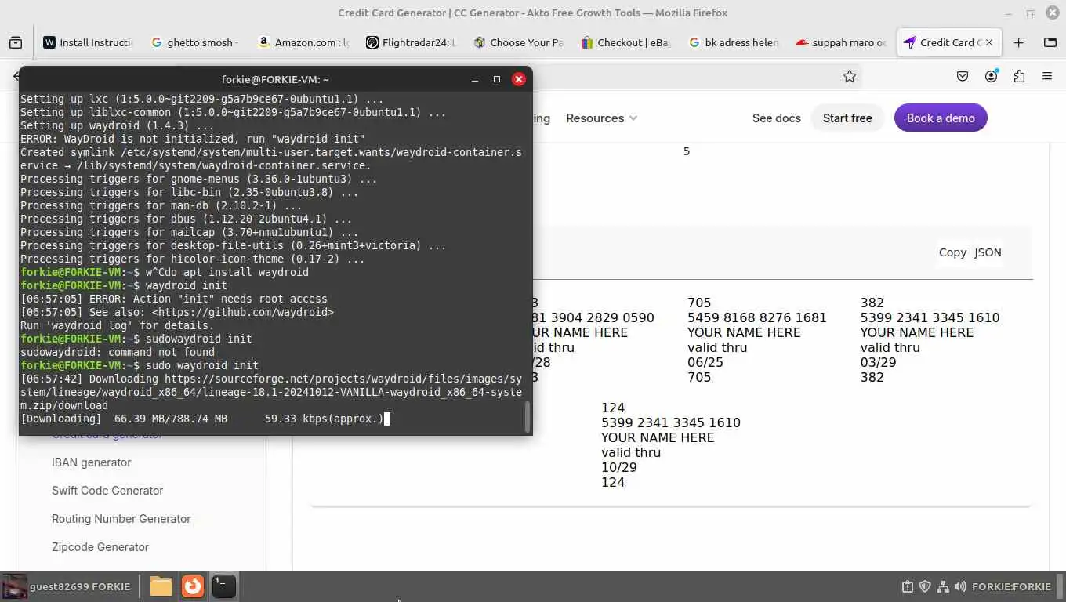Viewport: 1066px width, 602px height.
Task: Open the Firefox hamburger application menu
Action: 1047,76
